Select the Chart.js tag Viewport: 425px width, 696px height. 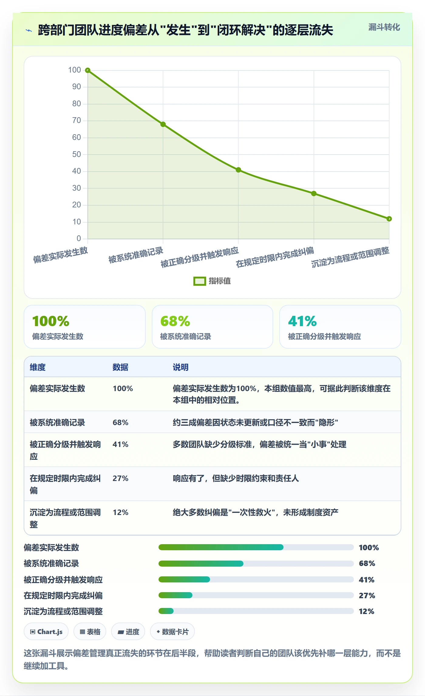coord(46,632)
